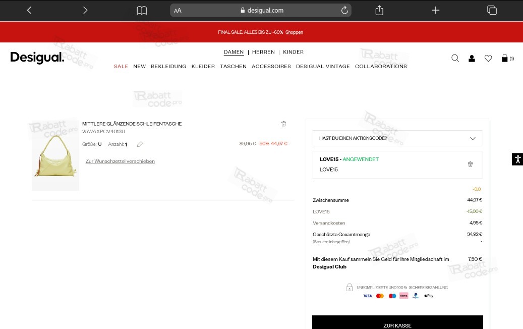This screenshot has height=329, width=523.
Task: Click Zur Wunschzettel verschieben link
Action: (120, 161)
